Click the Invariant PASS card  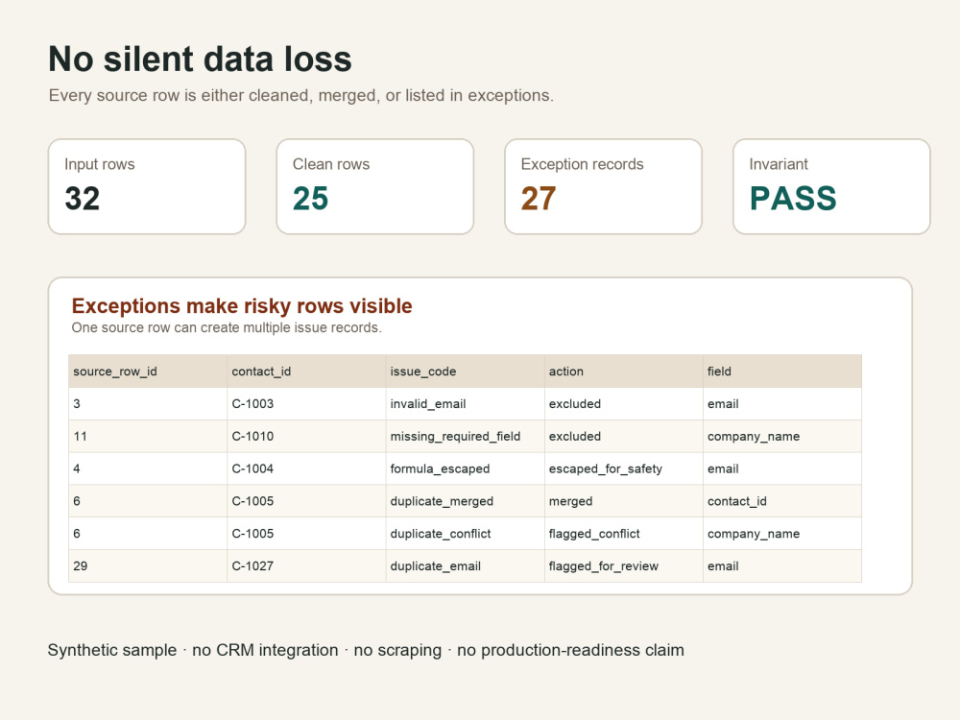pos(831,187)
